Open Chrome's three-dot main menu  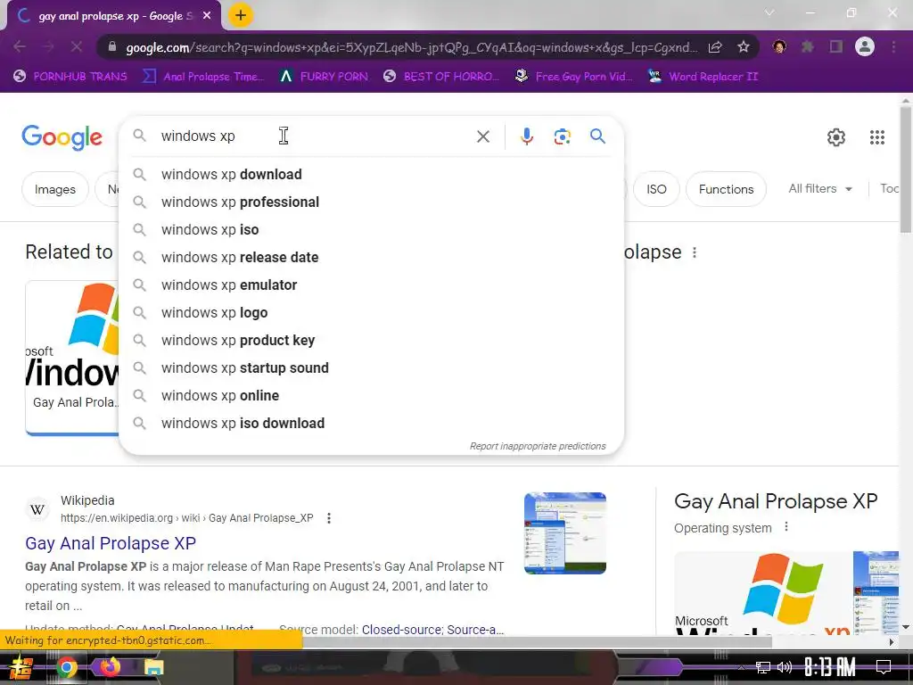[893, 46]
